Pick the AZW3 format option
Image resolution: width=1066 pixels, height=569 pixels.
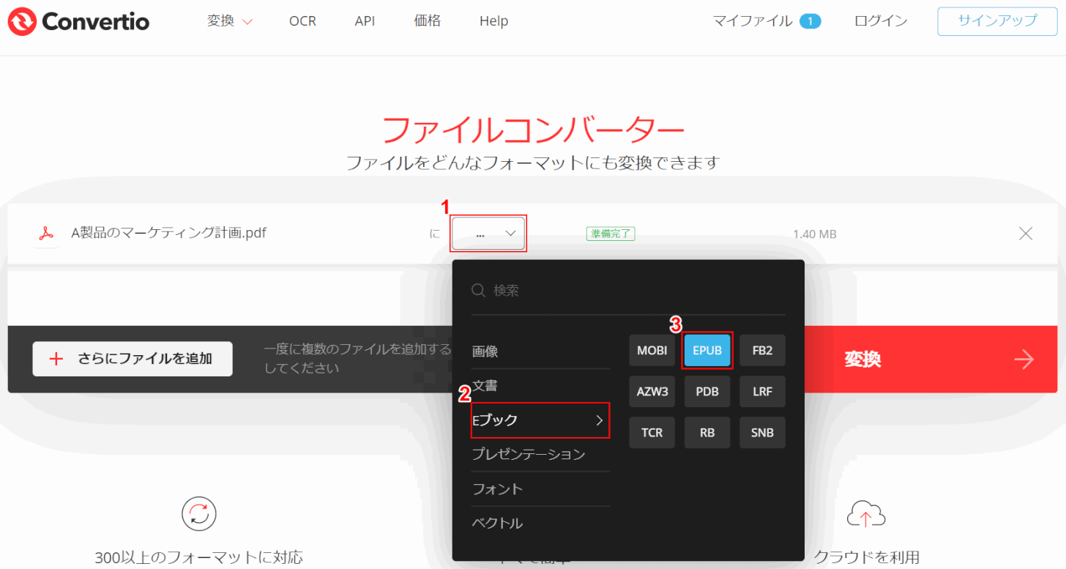click(x=652, y=392)
